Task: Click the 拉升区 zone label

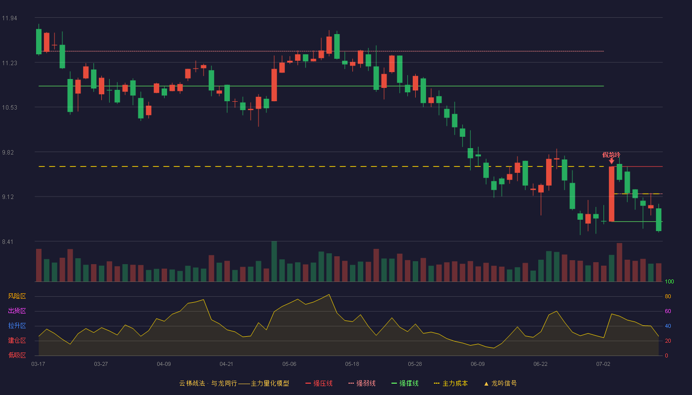Action: [17, 326]
